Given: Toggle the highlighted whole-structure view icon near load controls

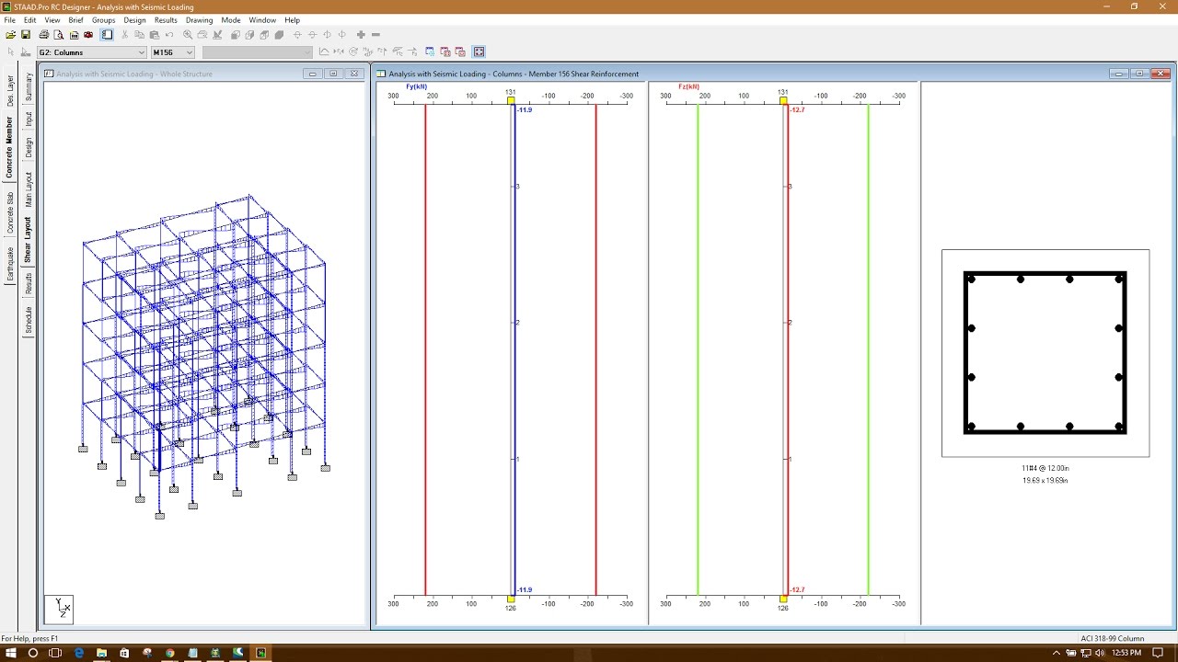Looking at the screenshot, I should (479, 51).
